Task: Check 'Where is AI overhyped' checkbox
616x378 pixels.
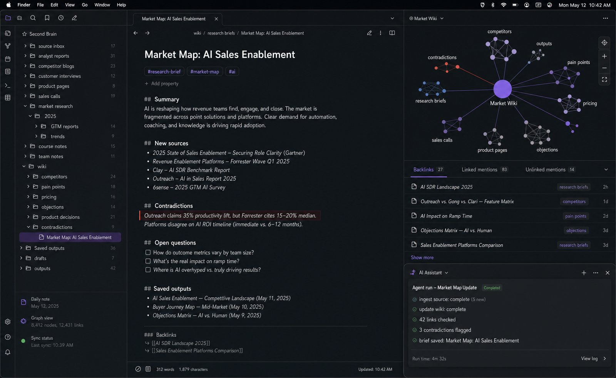Action: pos(148,270)
